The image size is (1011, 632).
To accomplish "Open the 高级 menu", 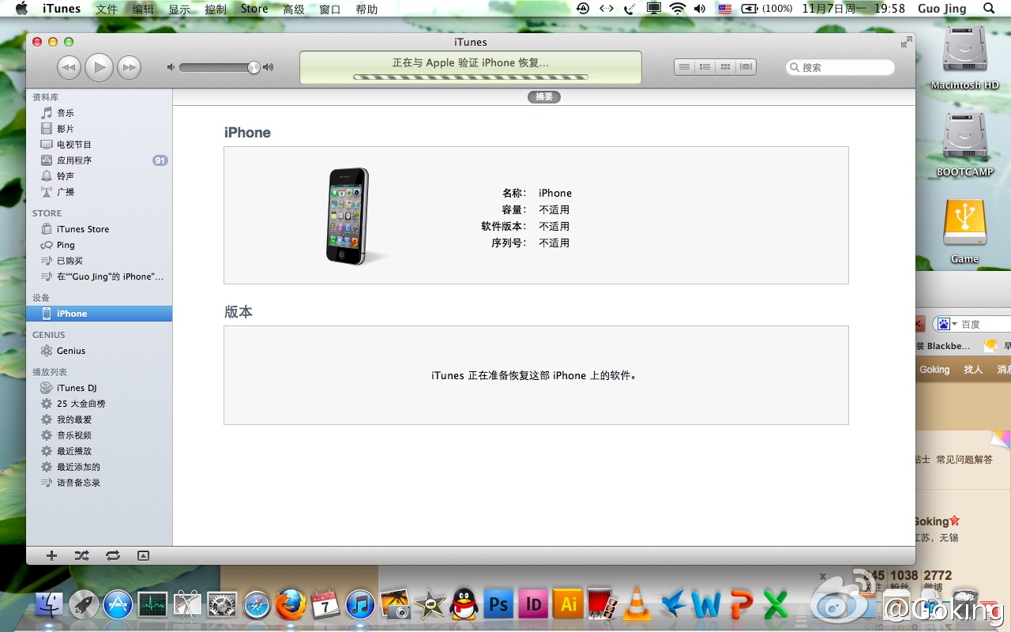I will coord(294,9).
